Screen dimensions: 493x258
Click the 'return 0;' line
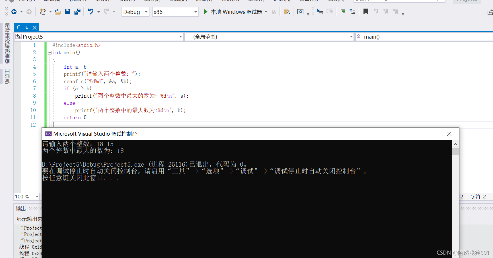[x=76, y=118]
